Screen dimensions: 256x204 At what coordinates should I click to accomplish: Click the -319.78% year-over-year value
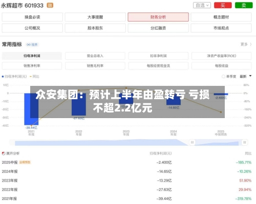coord(244,198)
